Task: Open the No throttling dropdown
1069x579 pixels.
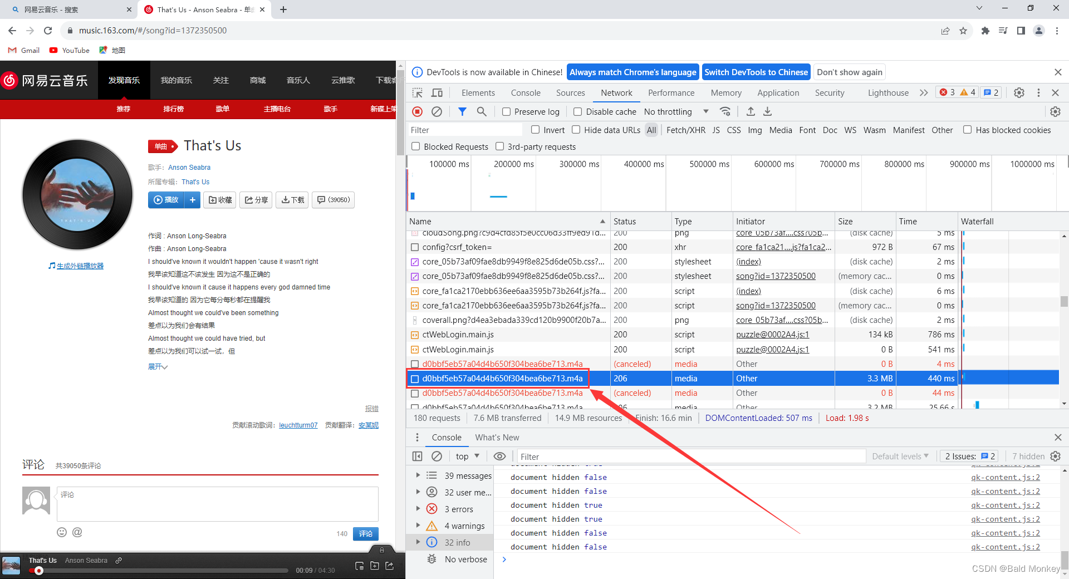Action: 676,112
